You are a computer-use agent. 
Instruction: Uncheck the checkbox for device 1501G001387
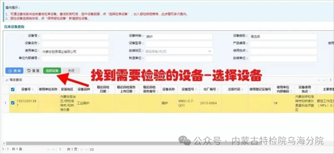13,103
